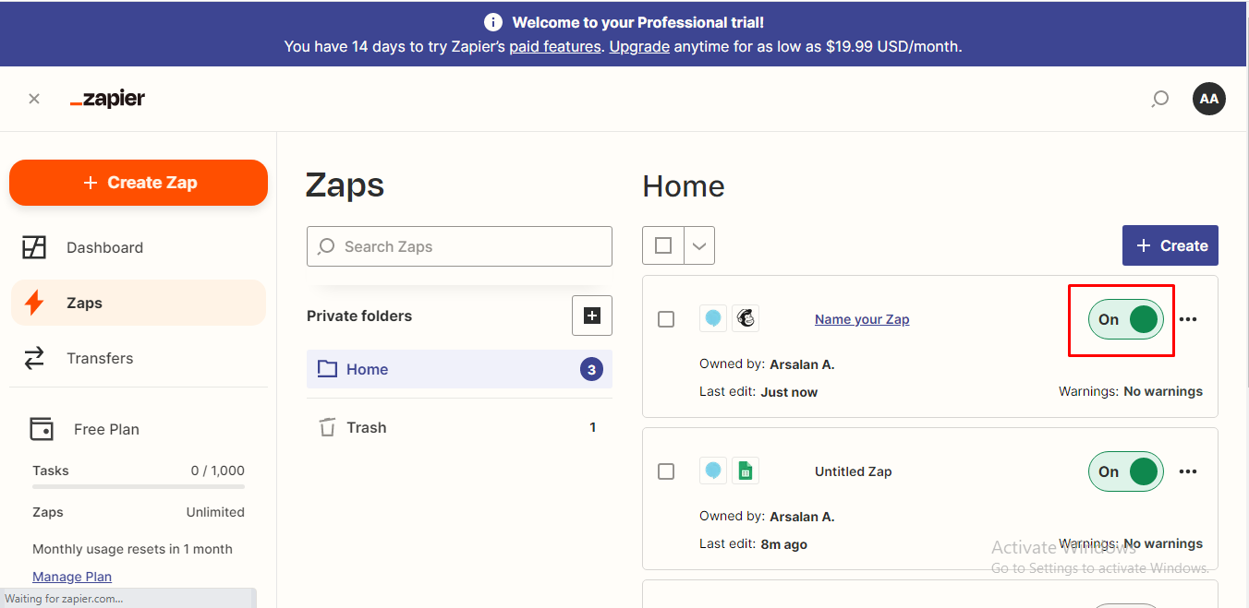Screen dimensions: 1249x608
Task: Click the Create Zap button
Action: coord(139,183)
